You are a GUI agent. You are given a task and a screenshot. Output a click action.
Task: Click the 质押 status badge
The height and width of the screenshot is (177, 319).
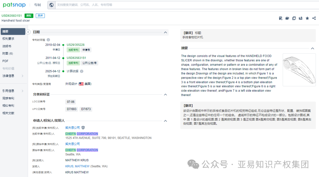pyautogui.click(x=40, y=16)
